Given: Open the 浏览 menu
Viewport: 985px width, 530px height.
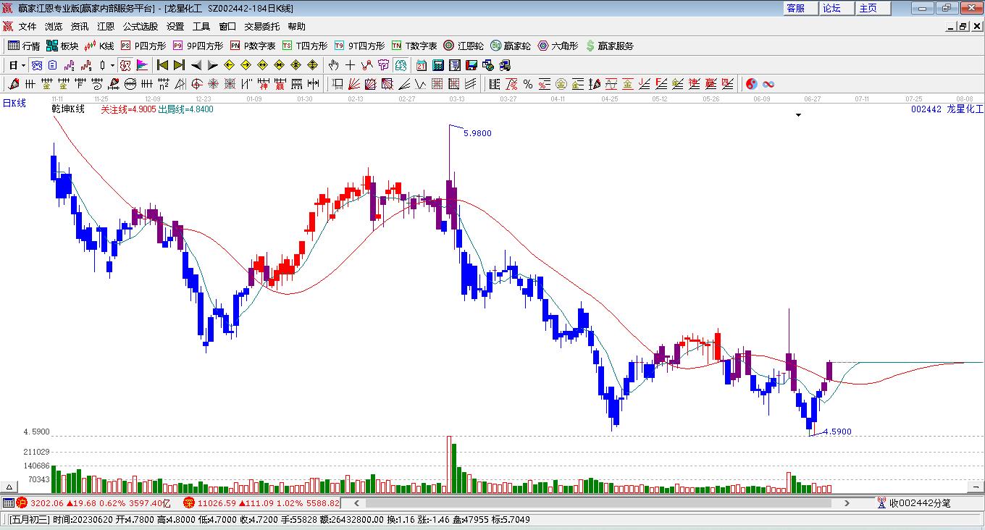Looking at the screenshot, I should [x=54, y=27].
